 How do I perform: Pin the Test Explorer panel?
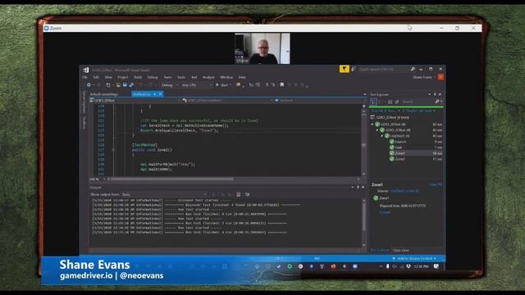(435, 94)
